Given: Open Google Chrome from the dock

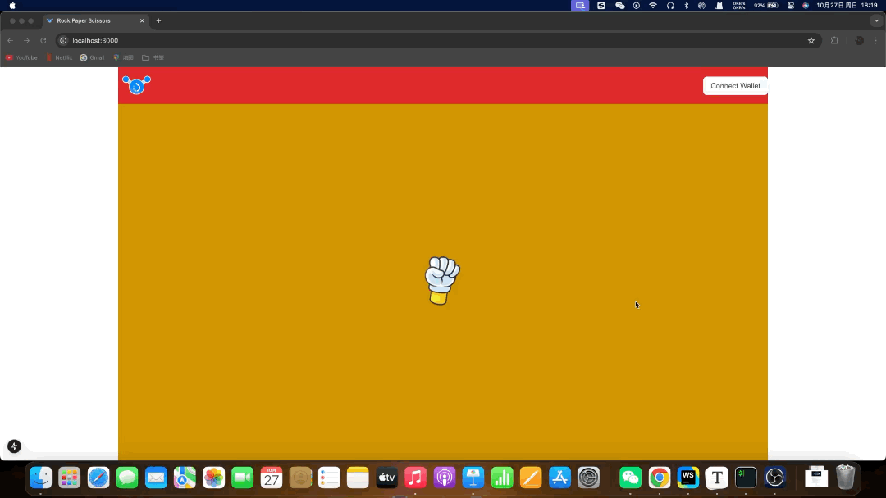Looking at the screenshot, I should 660,478.
